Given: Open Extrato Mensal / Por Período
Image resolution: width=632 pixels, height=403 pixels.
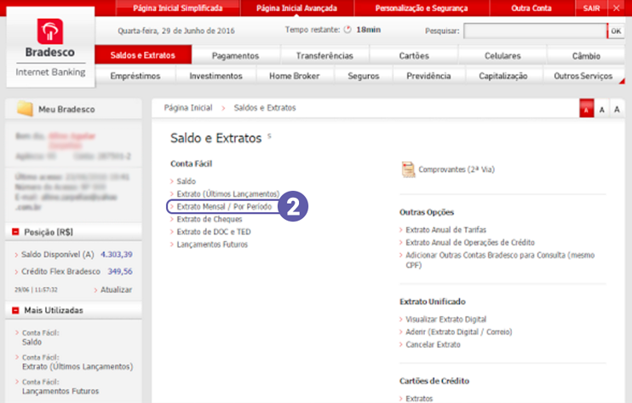Looking at the screenshot, I should point(224,207).
